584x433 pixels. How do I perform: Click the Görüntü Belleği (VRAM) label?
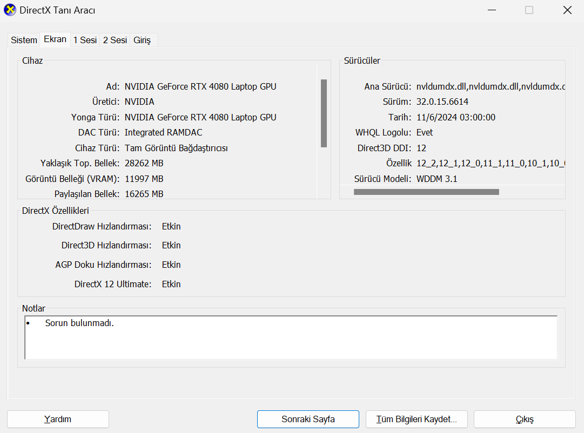pyautogui.click(x=72, y=179)
